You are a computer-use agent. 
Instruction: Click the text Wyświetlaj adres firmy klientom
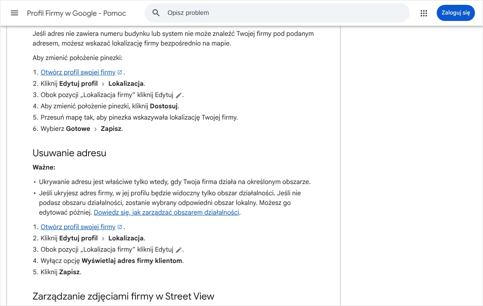[x=132, y=261]
